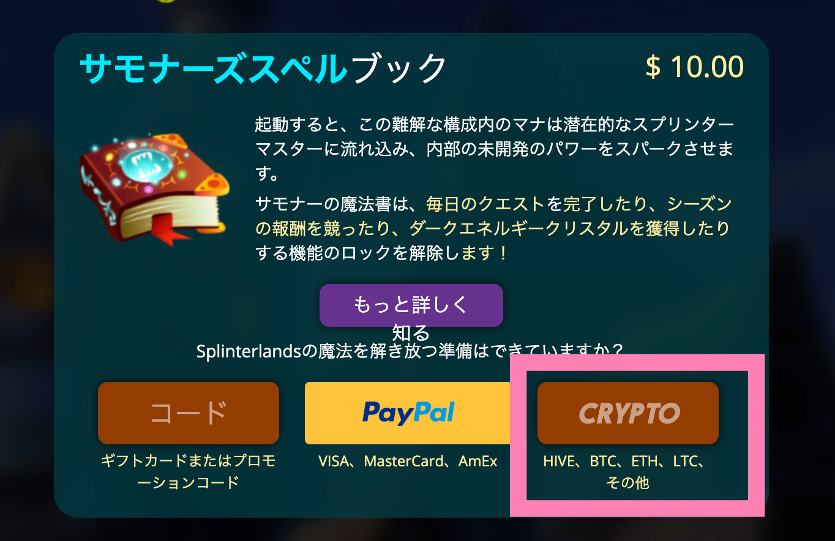Click the first description paragraph starting 起動すると
Image resolution: width=835 pixels, height=541 pixels.
pos(494,150)
